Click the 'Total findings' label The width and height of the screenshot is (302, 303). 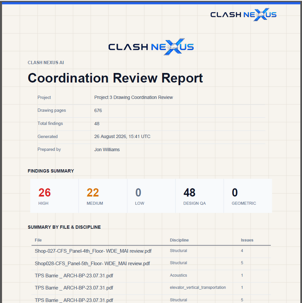point(50,124)
